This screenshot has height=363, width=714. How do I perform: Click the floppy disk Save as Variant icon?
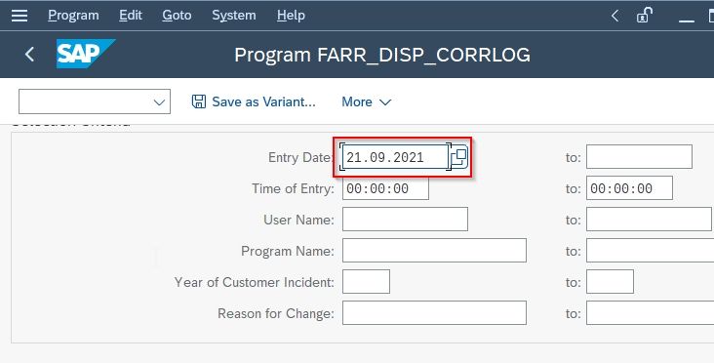(199, 101)
